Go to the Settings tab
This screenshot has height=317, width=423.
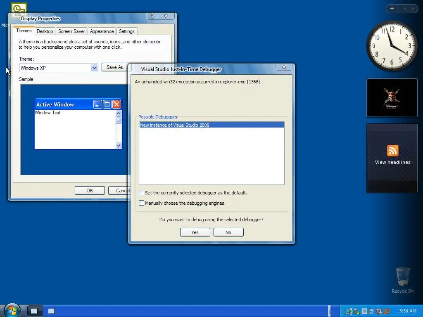(126, 31)
